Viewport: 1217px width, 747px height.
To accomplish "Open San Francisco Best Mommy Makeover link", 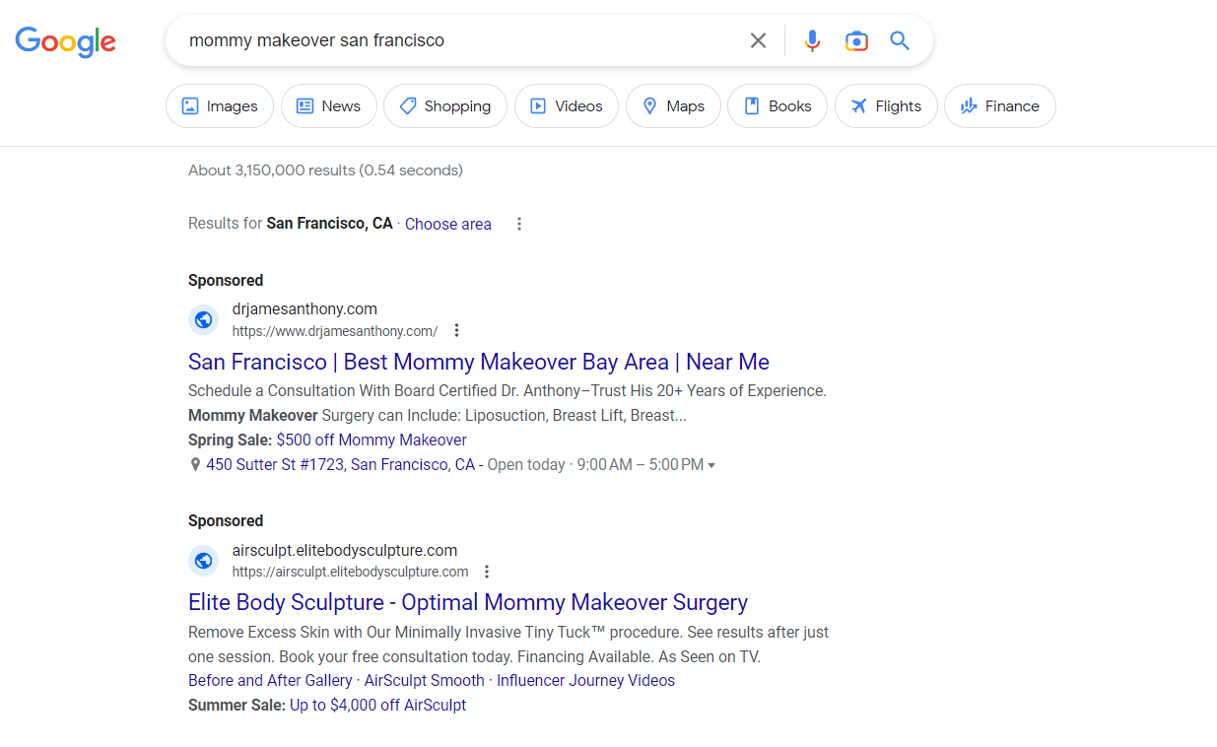I will point(479,362).
